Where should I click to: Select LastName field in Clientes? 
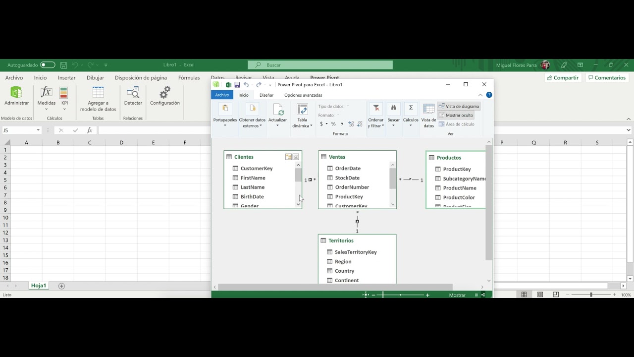point(253,187)
